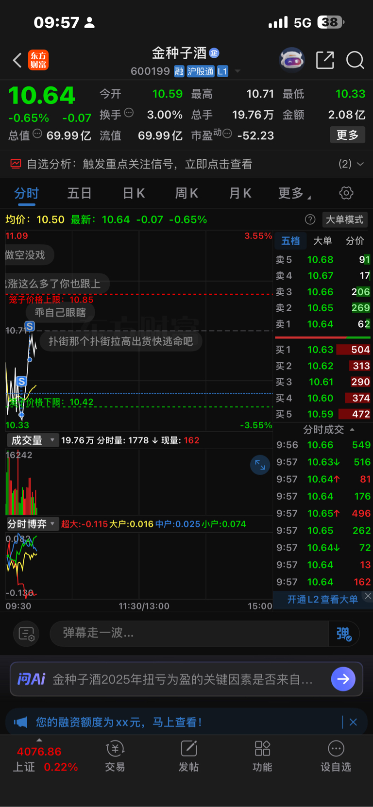
Task: Open 开通L2查看大单 link
Action: pyautogui.click(x=322, y=600)
